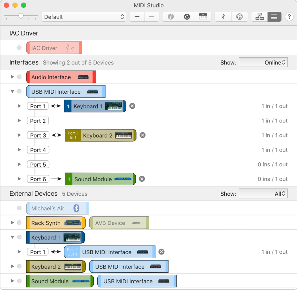Click the Bluetooth configuration toolbar icon
The height and width of the screenshot is (290, 298).
tap(223, 17)
